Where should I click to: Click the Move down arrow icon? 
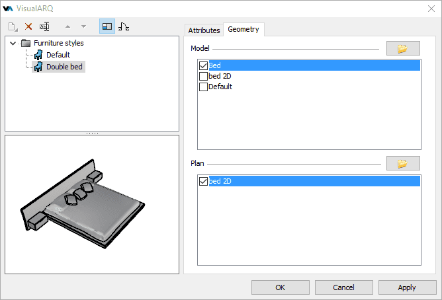(83, 26)
